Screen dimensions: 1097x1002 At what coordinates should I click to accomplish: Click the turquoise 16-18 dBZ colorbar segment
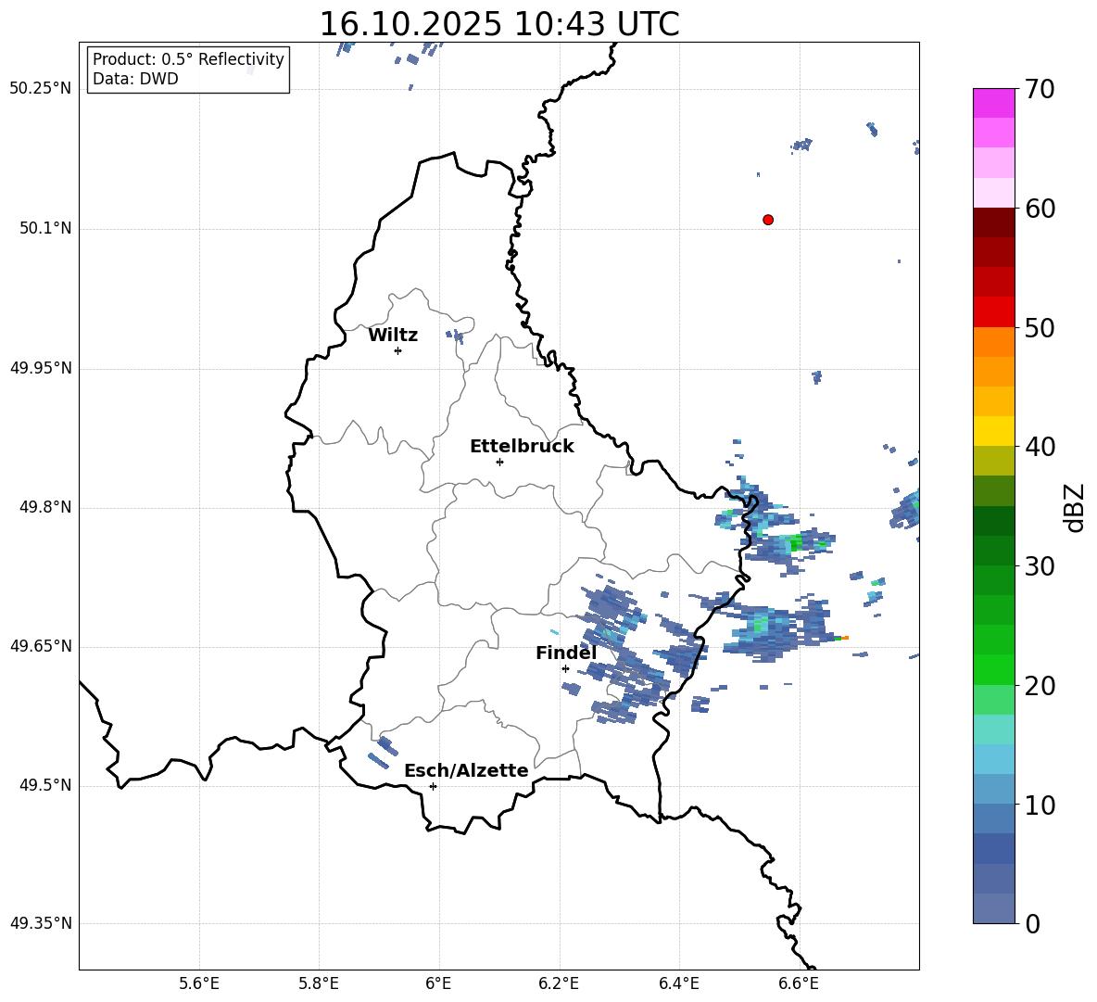click(993, 729)
